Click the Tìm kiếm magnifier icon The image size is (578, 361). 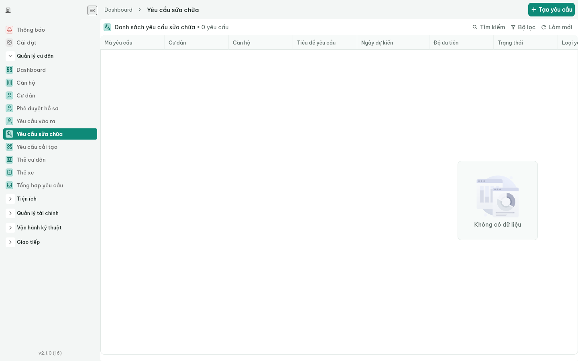(475, 27)
